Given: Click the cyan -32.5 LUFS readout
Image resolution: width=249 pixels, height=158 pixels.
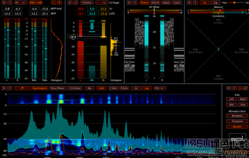Looking at the screenshot, I should pos(92,14).
